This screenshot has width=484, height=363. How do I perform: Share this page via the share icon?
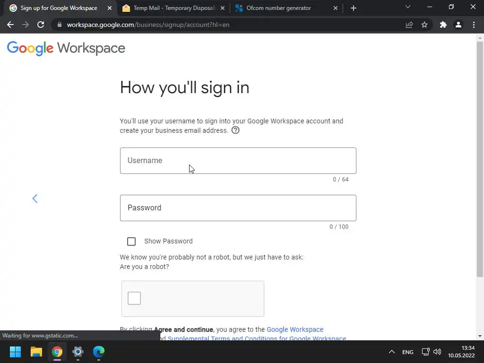[409, 25]
